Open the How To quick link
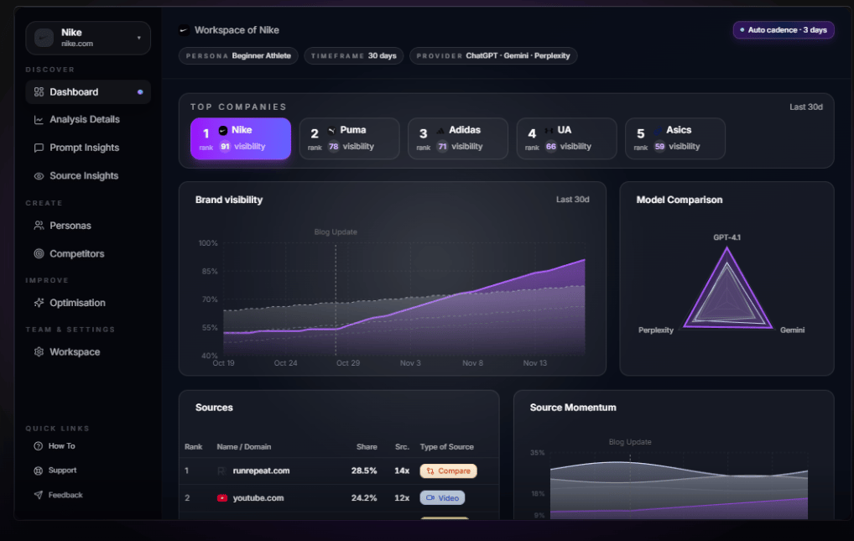This screenshot has height=541, width=854. click(61, 445)
